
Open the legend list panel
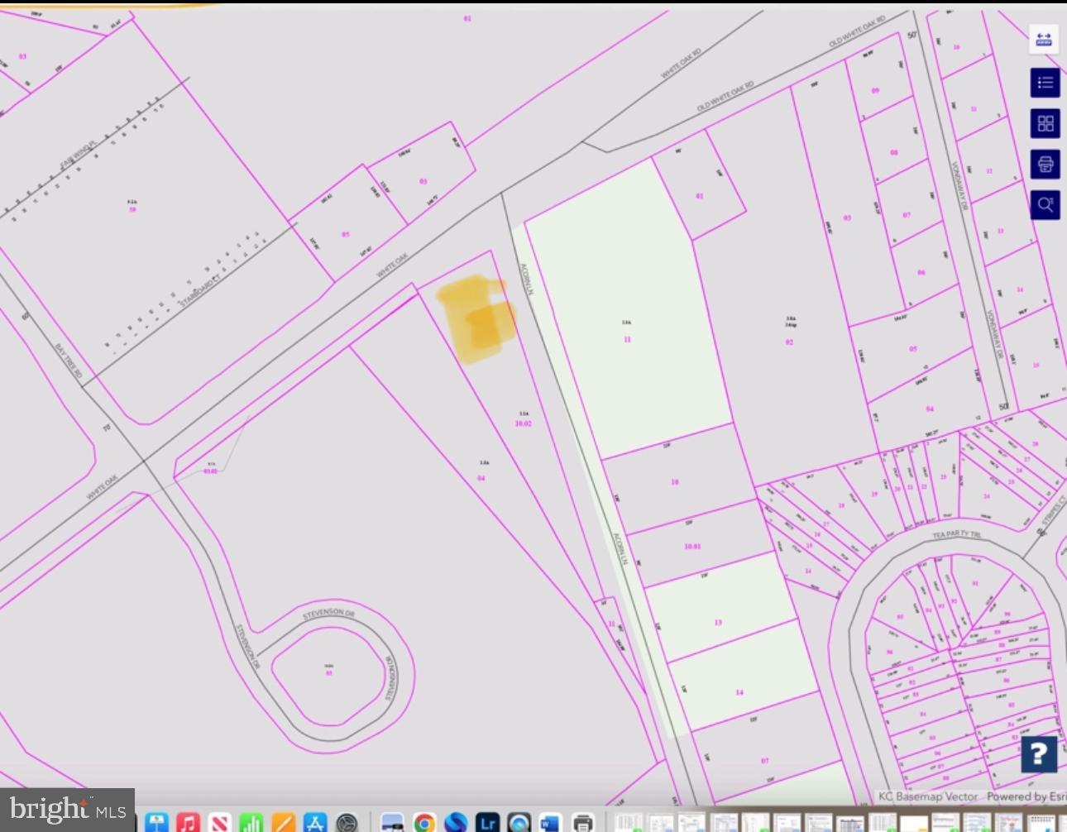point(1045,83)
